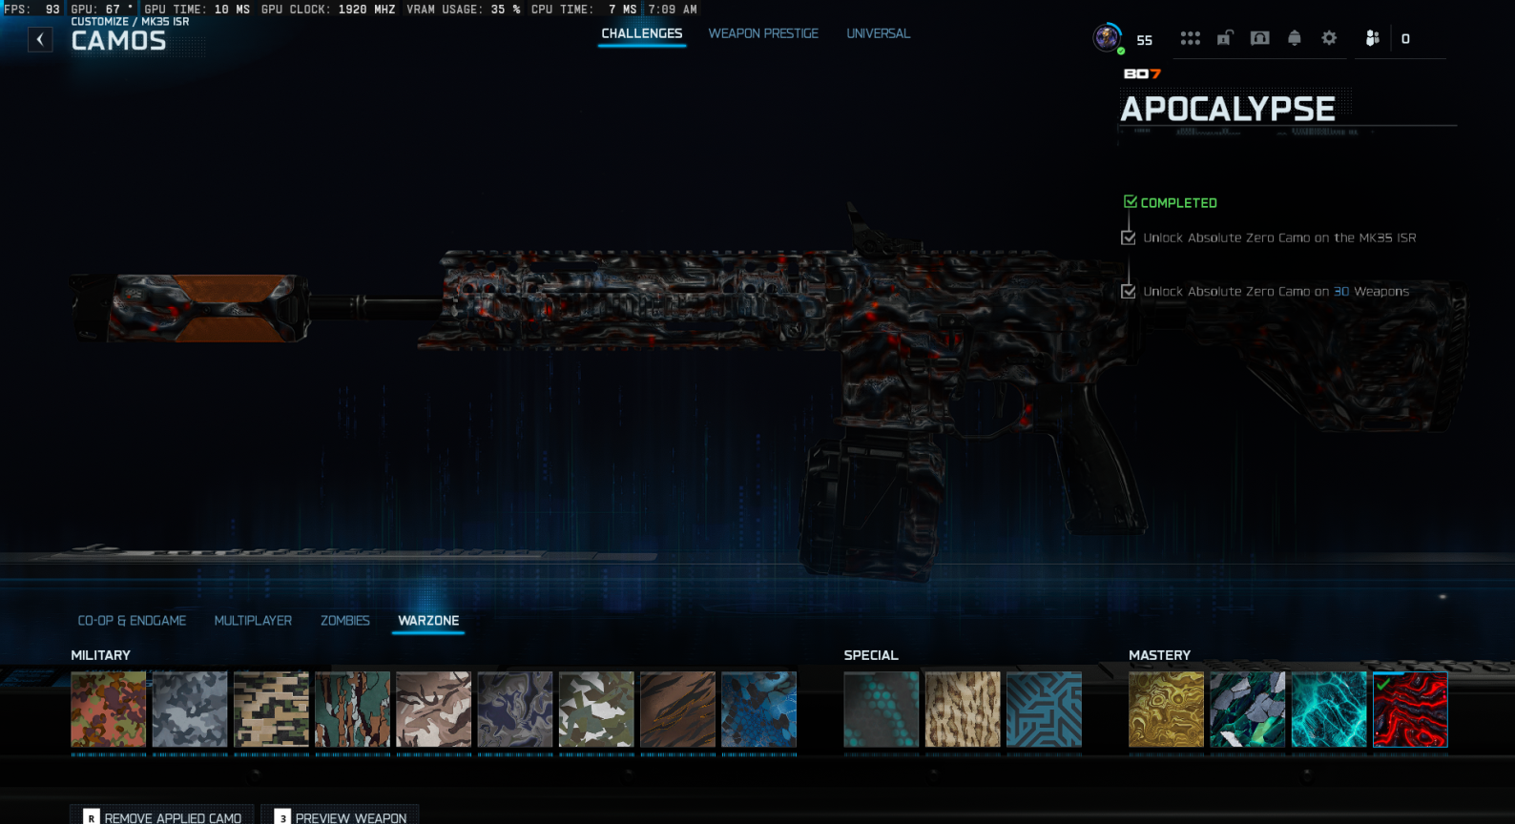The height and width of the screenshot is (824, 1515).
Task: Click the 'GPU CLOCK: 1920 MHZ' overlay readout
Action: [328, 9]
